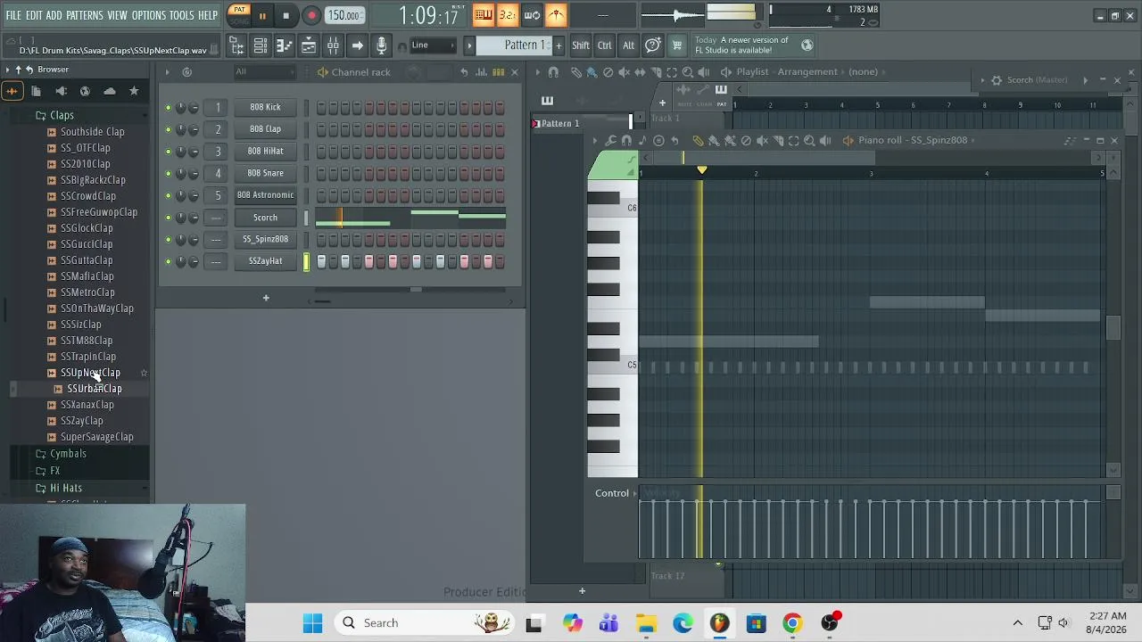This screenshot has height=642, width=1142.
Task: Click the browser starred favorites icon
Action: 134,91
